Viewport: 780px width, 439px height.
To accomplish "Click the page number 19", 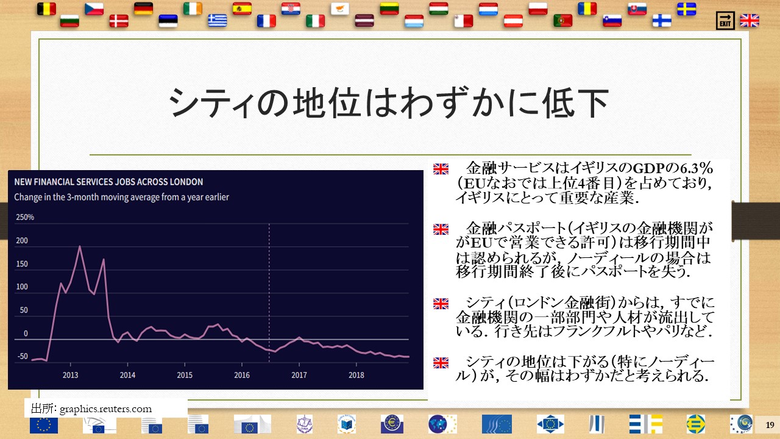I will [x=770, y=424].
